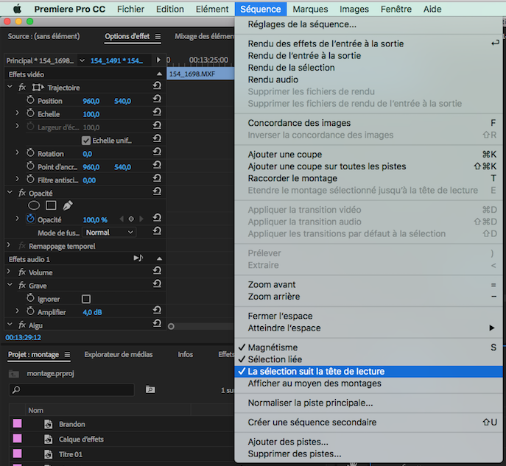Toggle animation stopwatch for Rotation
Image resolution: width=506 pixels, height=466 pixels.
[x=30, y=153]
